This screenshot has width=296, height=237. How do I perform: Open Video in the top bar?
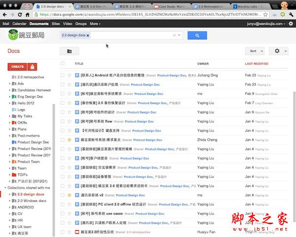(68, 24)
